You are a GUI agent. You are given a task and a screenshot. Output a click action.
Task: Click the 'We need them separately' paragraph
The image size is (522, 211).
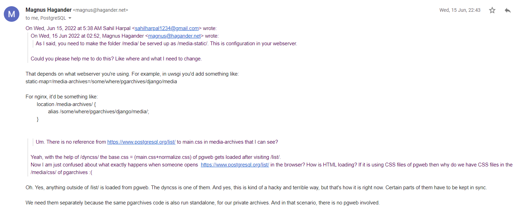(x=202, y=203)
